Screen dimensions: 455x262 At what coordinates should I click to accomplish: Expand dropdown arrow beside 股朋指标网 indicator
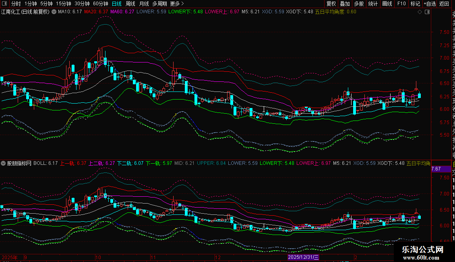3,163
